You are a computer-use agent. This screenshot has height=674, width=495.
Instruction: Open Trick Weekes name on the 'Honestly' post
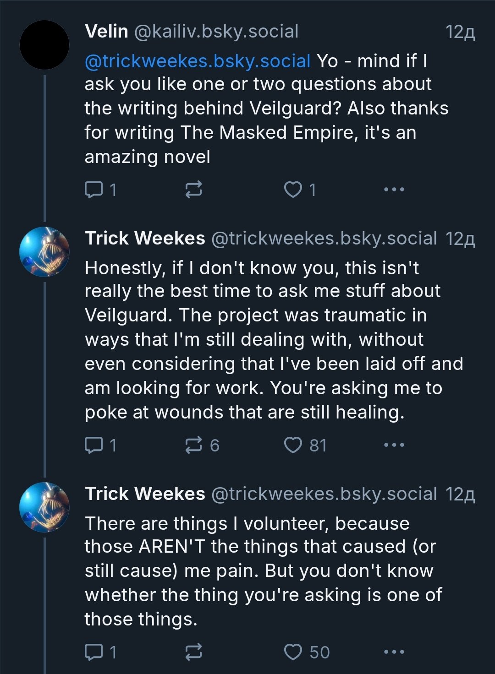click(145, 238)
